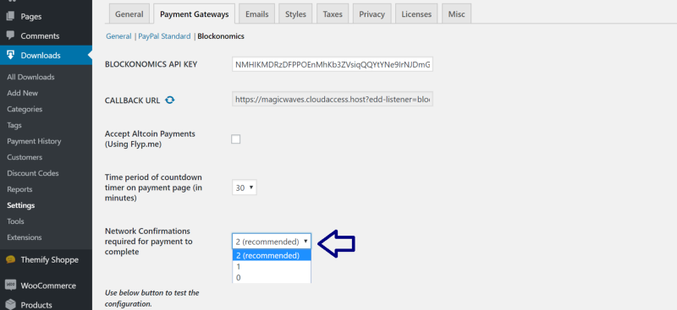The image size is (677, 310).
Task: Open Discount Codes
Action: click(33, 173)
